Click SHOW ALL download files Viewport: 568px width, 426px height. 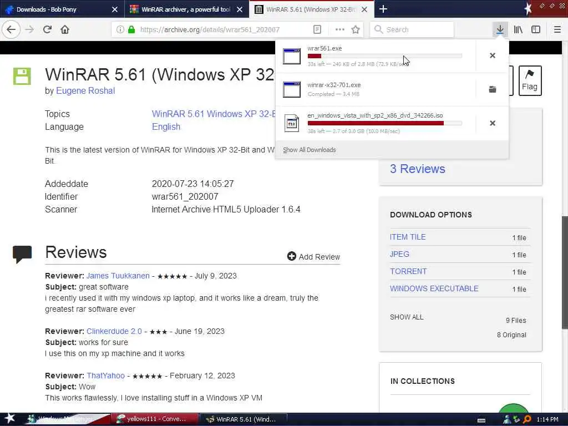(407, 317)
